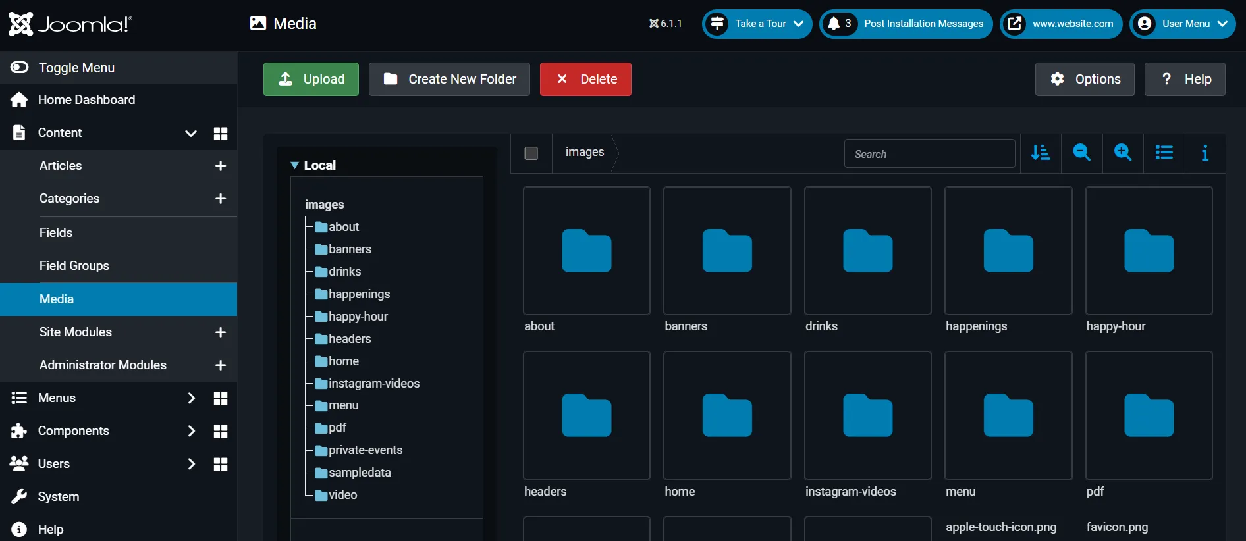This screenshot has width=1246, height=541.
Task: Decrease thumbnail size with zoom-out icon
Action: (x=1081, y=153)
